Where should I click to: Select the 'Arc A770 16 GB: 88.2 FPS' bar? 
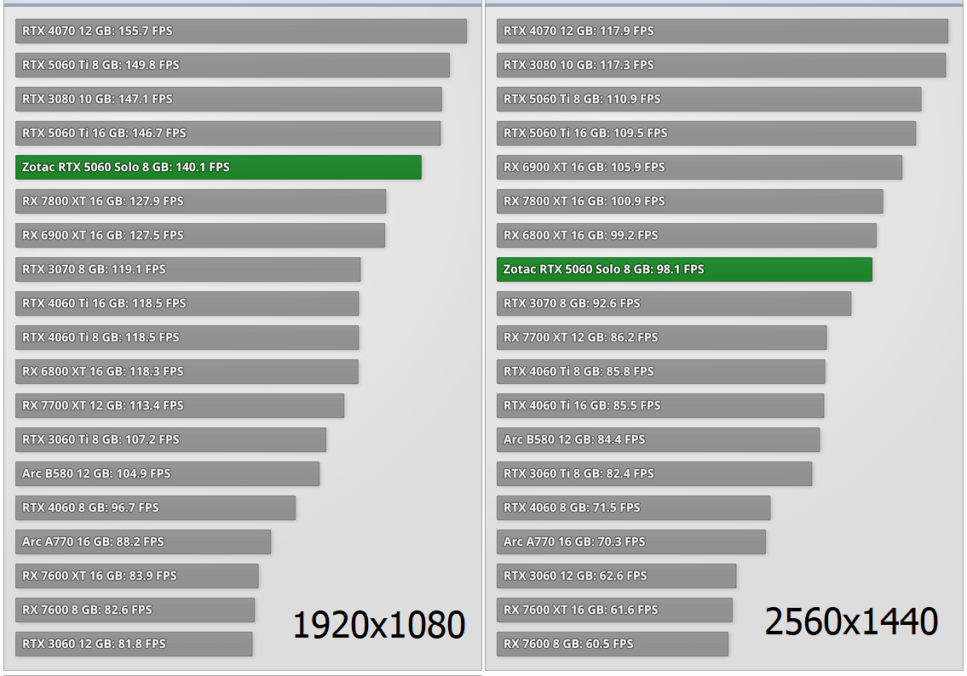click(143, 541)
